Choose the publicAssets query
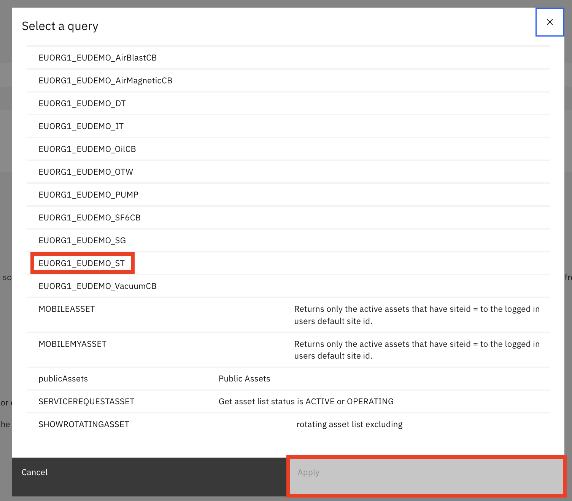 [288, 378]
